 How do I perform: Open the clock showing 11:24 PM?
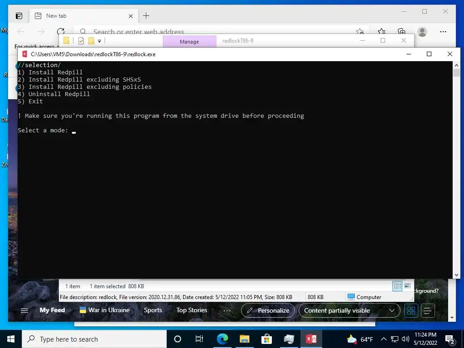(425, 339)
